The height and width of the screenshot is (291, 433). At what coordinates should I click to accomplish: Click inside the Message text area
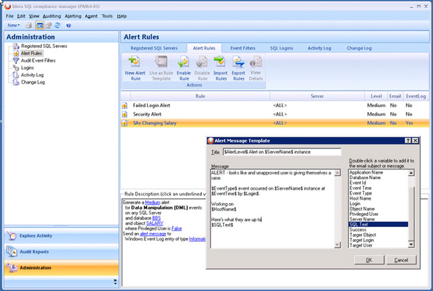(x=272, y=208)
